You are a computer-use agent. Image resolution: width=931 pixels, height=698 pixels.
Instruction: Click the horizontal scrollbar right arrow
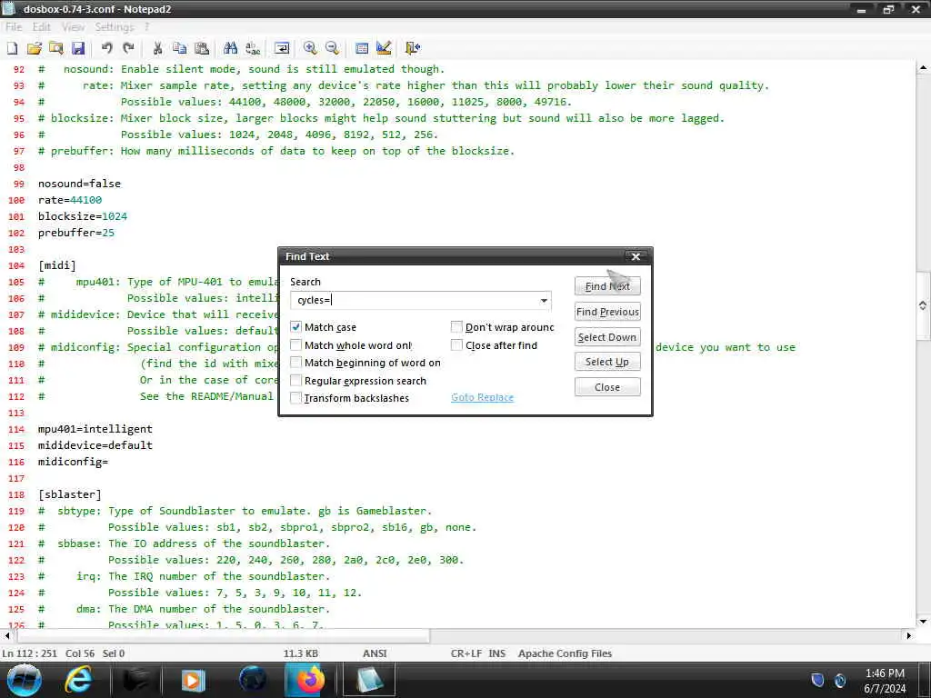tap(908, 635)
